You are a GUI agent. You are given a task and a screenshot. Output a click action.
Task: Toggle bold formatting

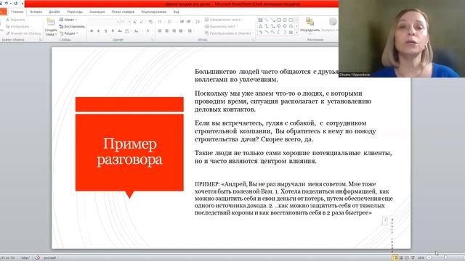92,30
